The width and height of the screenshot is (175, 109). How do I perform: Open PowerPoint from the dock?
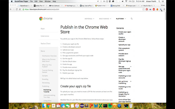91,106
